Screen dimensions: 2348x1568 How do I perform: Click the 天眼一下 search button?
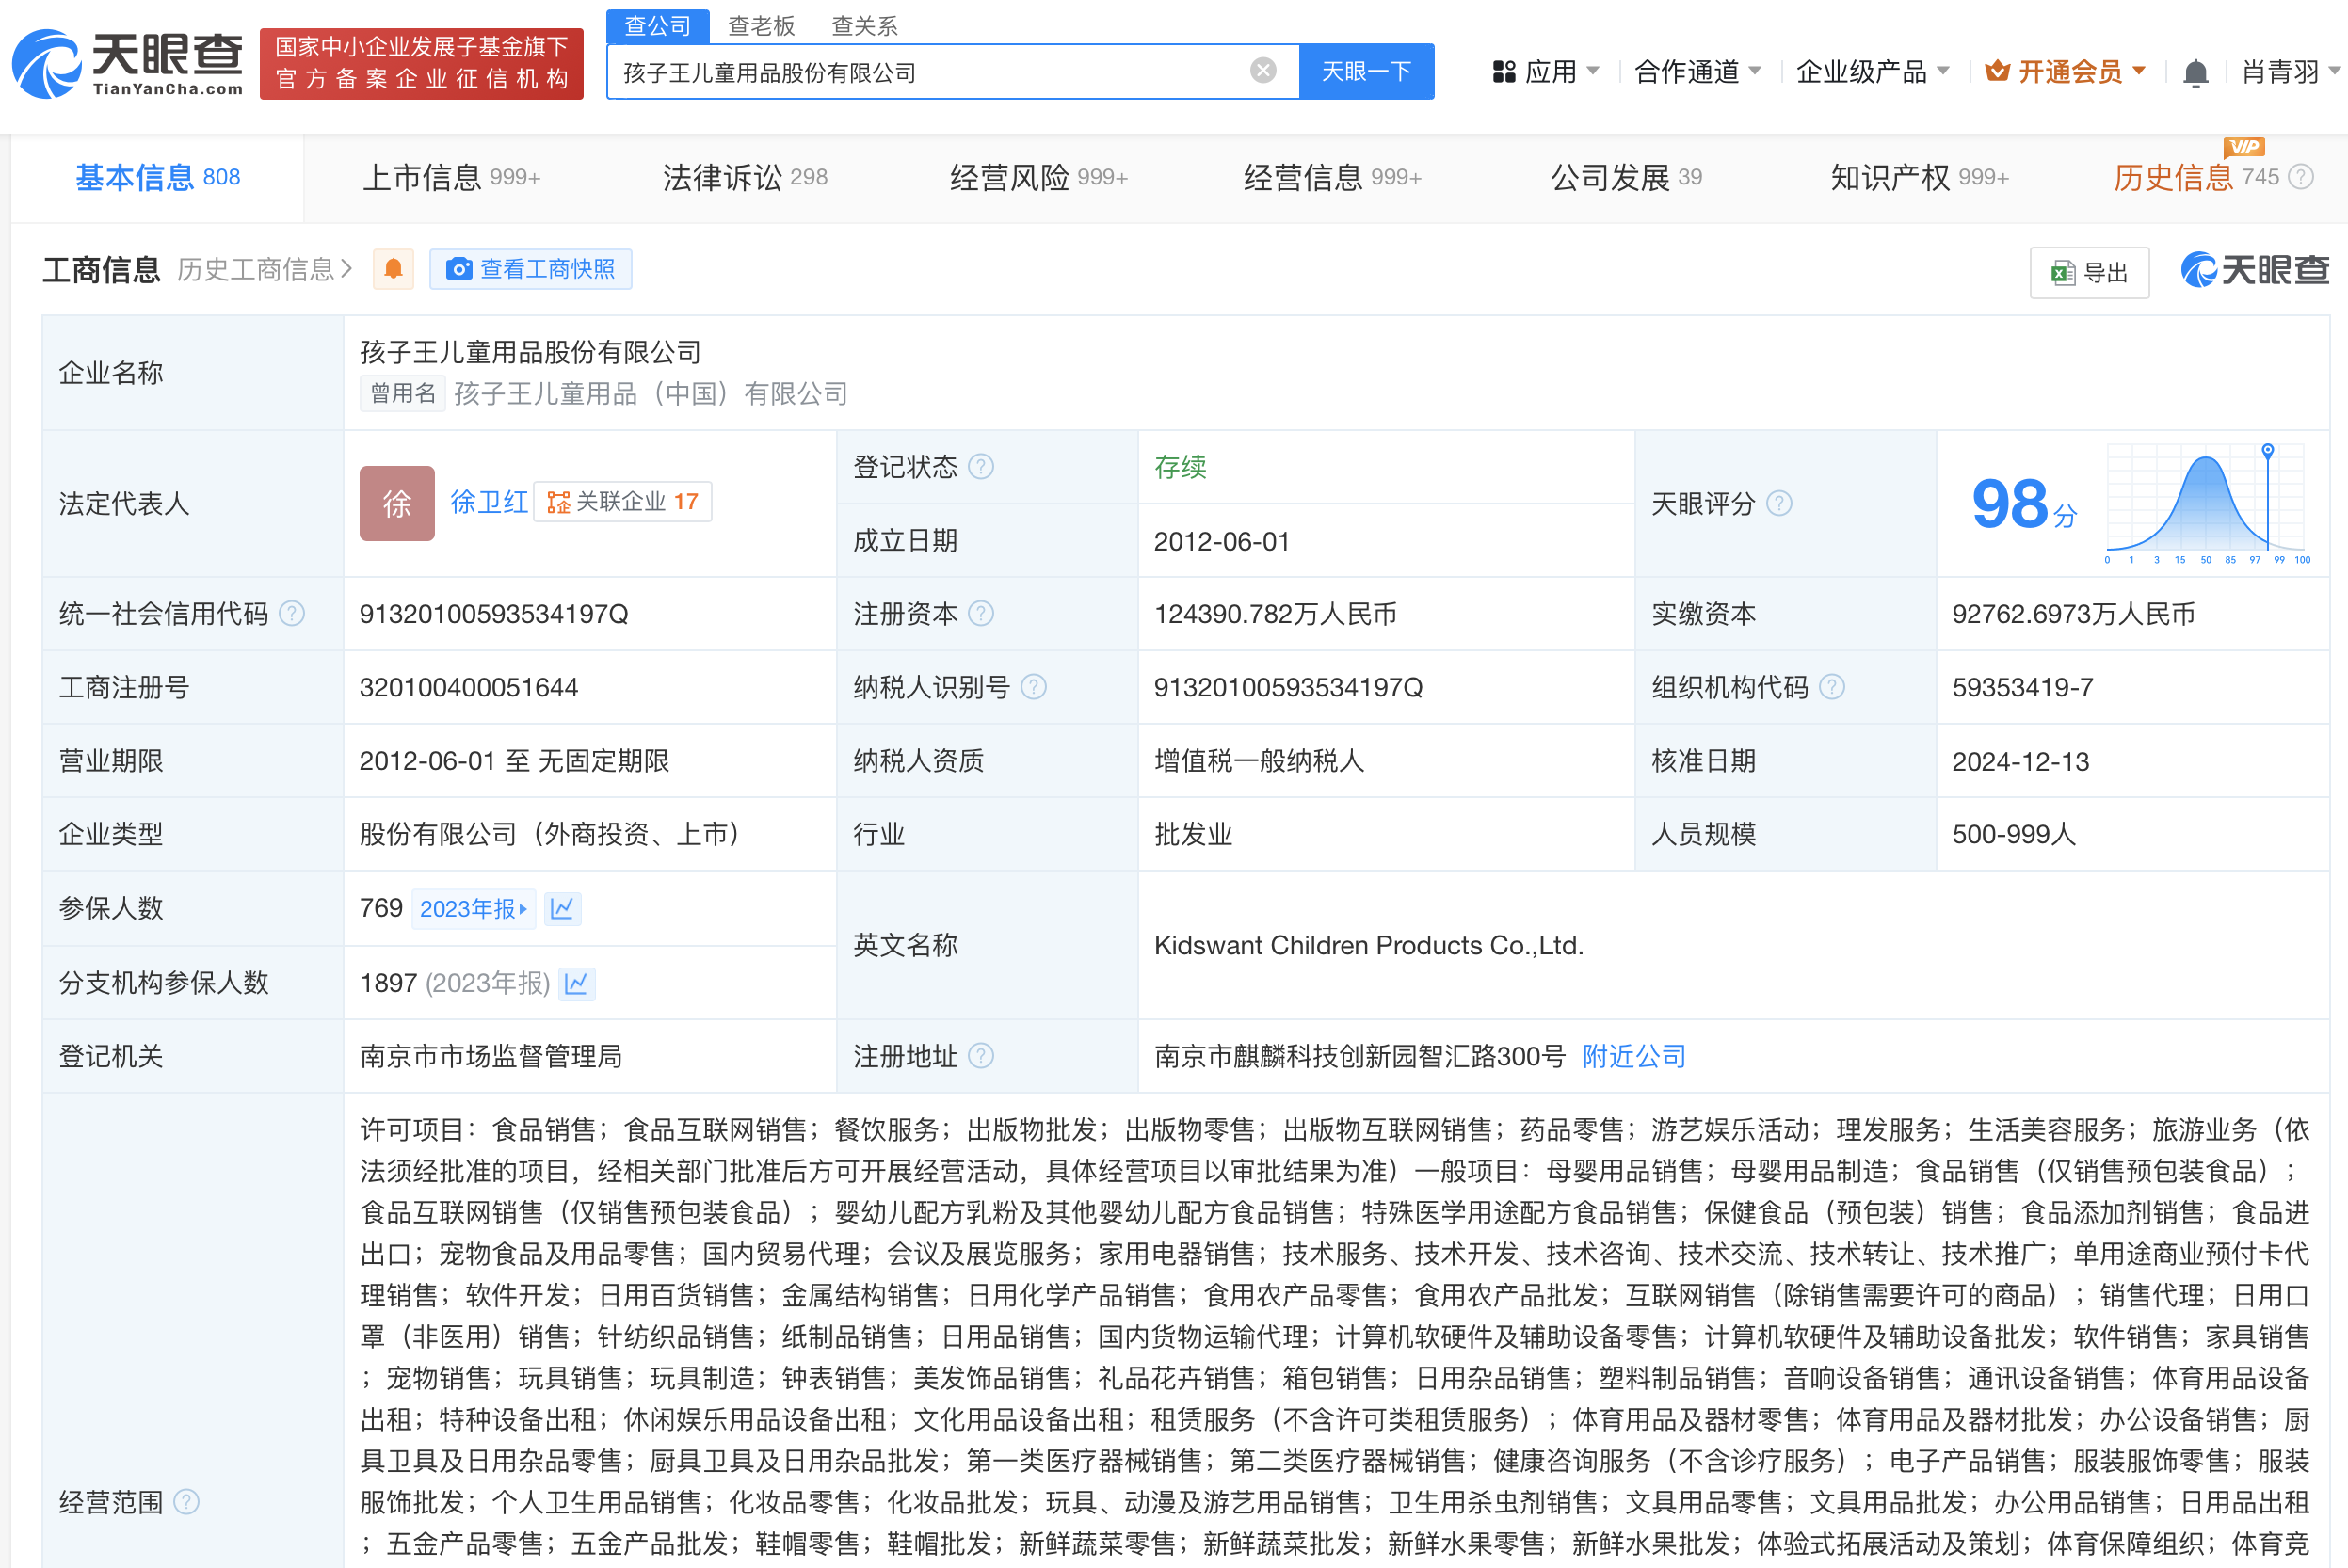(1366, 71)
